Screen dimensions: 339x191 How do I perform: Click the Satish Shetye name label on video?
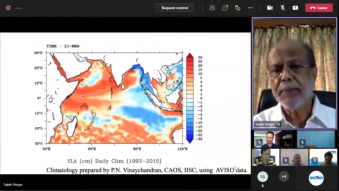click(x=264, y=124)
